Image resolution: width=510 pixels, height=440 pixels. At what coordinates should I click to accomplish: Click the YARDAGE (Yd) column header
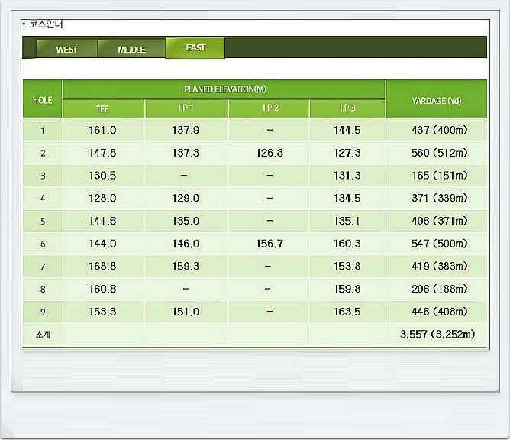pos(436,100)
